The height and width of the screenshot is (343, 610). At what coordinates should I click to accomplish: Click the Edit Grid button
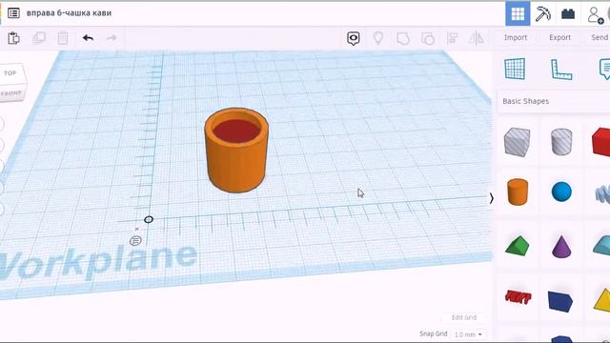tap(464, 317)
